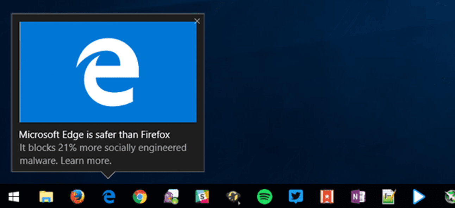Viewport: 455px width, 208px height.
Task: Launch Google Chrome from the taskbar
Action: tap(140, 197)
